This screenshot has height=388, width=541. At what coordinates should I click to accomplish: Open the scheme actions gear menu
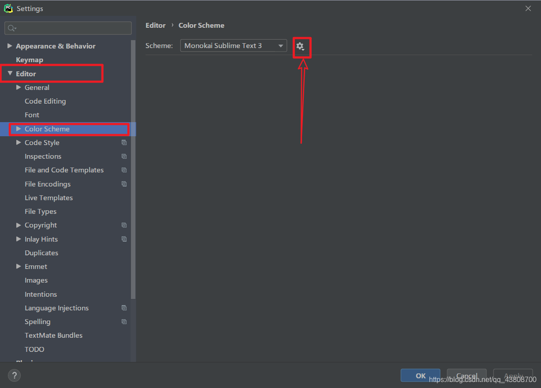click(300, 46)
